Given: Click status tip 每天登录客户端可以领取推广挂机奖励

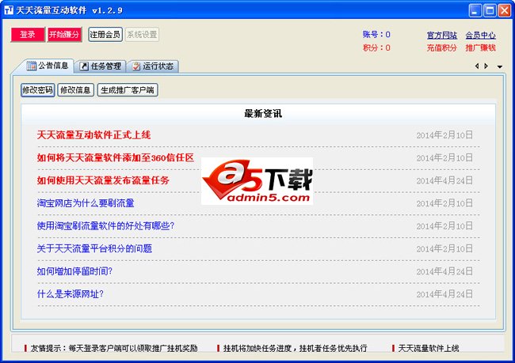Looking at the screenshot, I should click(114, 348).
